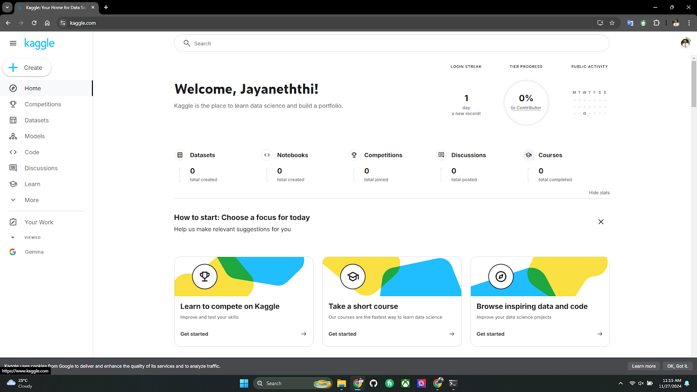Click the Kaggle search field
Image resolution: width=697 pixels, height=392 pixels.
coord(392,43)
